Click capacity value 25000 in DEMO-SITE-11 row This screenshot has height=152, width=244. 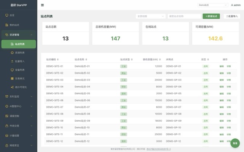click(158, 134)
